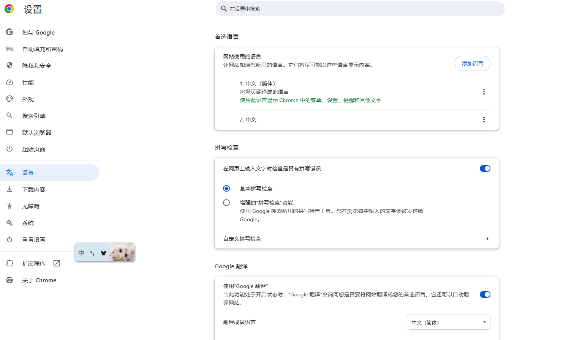
Task: Click 添加语言 button
Action: pyautogui.click(x=472, y=63)
